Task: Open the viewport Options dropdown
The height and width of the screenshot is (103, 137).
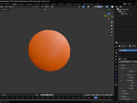Action: click(x=110, y=9)
